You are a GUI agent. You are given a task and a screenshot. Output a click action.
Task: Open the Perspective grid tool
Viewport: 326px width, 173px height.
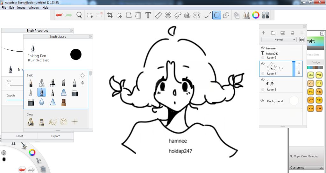pyautogui.click(x=187, y=15)
